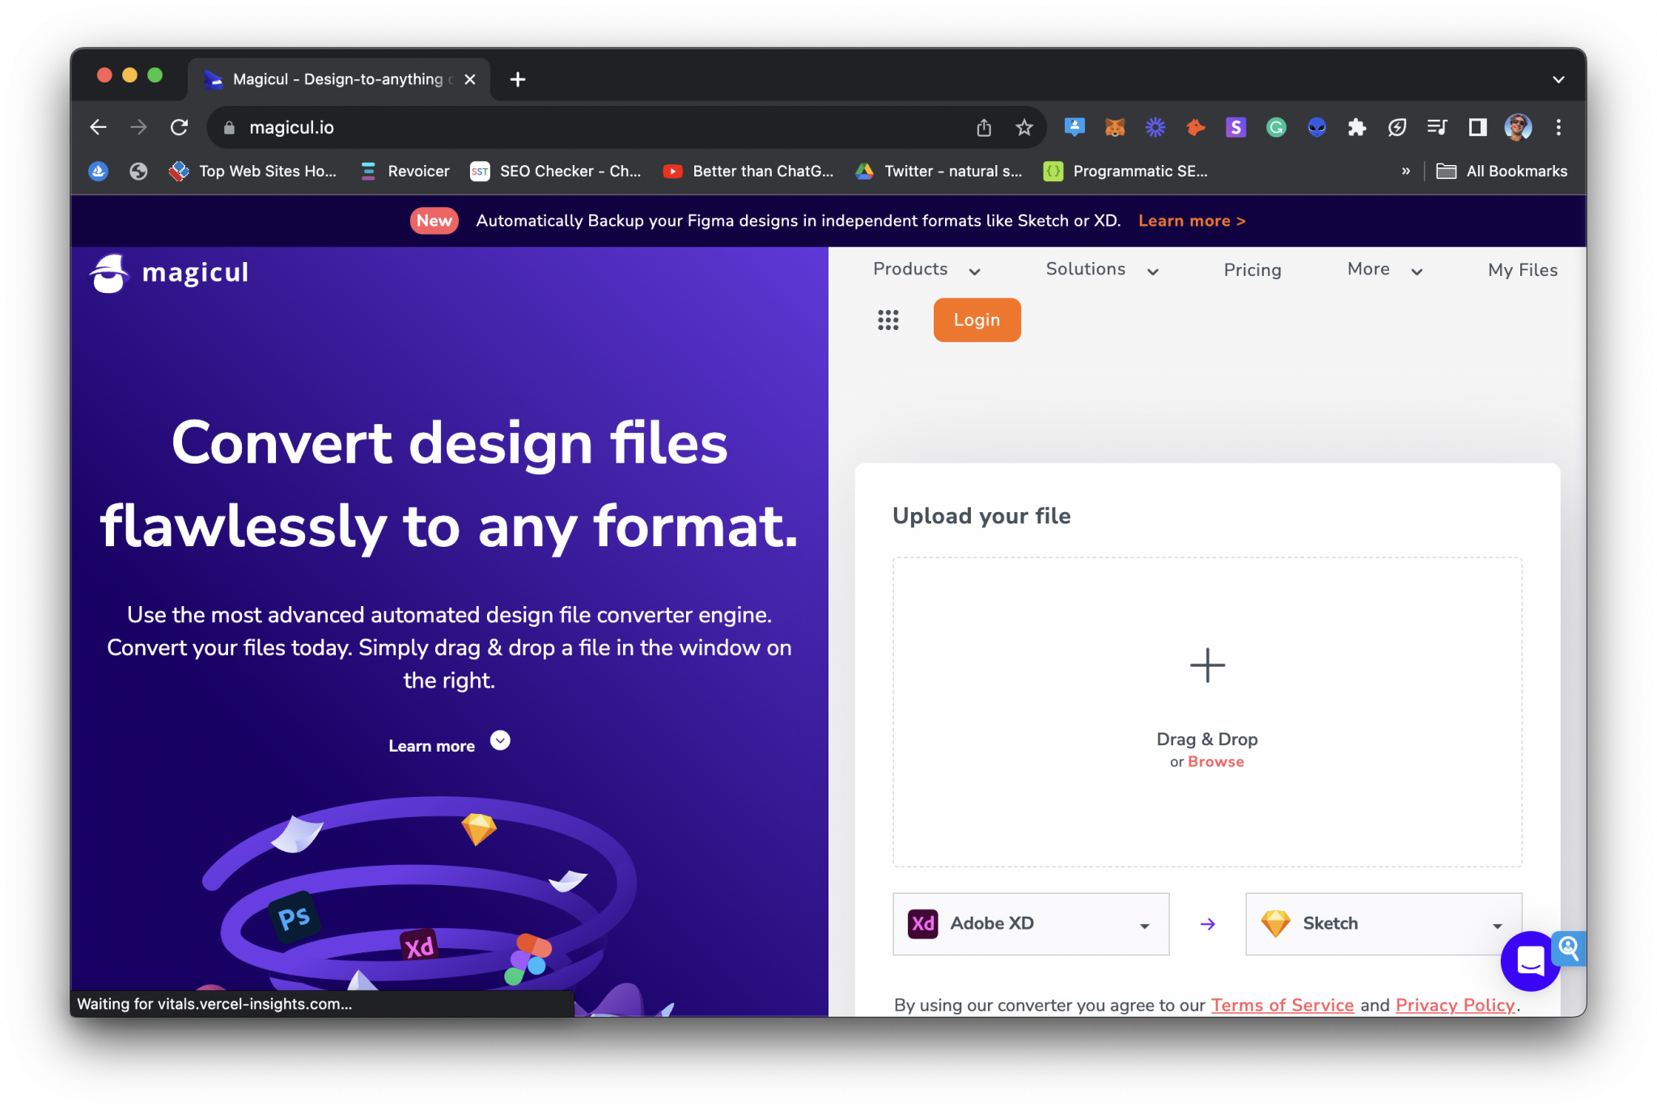Bookmark the page with the star icon
Image resolution: width=1657 pixels, height=1110 pixels.
click(x=1023, y=127)
